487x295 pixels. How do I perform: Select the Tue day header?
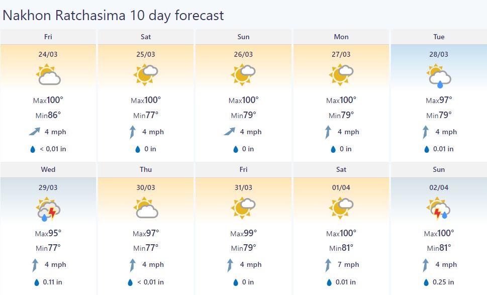pos(439,37)
